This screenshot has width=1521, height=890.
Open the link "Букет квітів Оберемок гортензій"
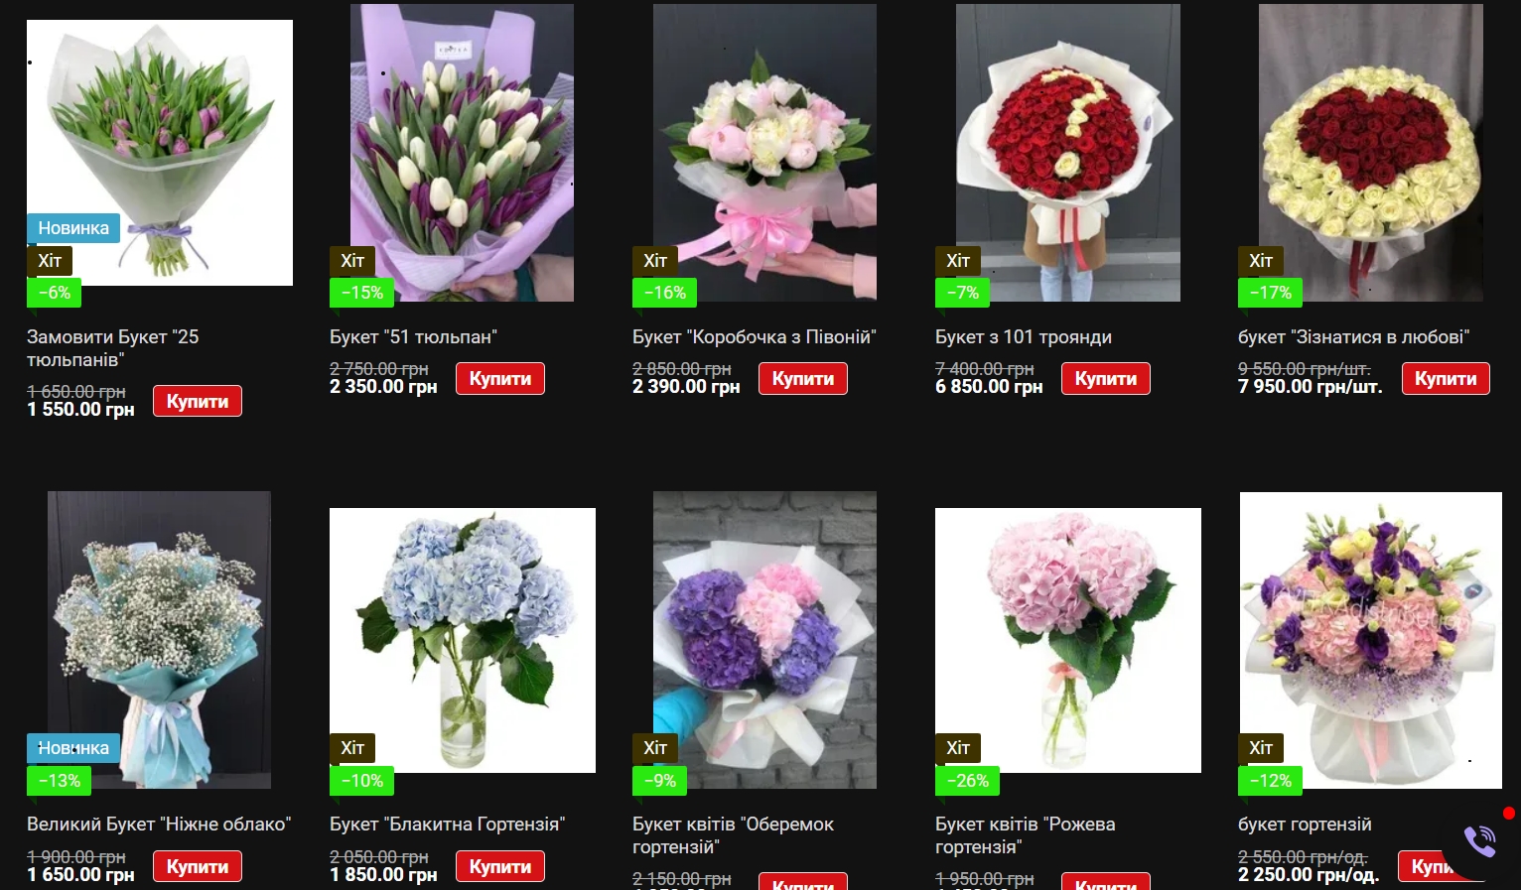pos(733,835)
